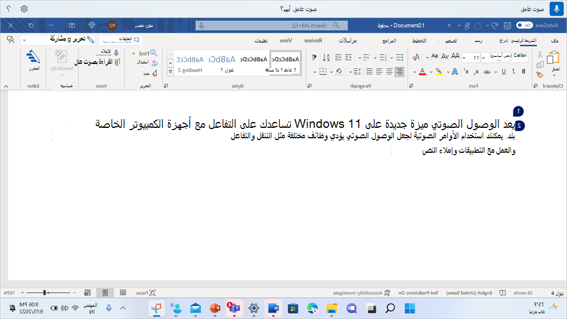567x319 pixels.
Task: Open Voice Access settings gear
Action: [24, 9]
